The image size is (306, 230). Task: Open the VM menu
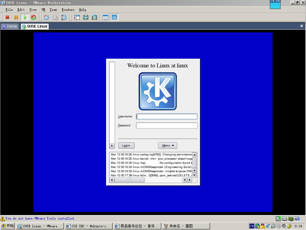[x=43, y=10]
